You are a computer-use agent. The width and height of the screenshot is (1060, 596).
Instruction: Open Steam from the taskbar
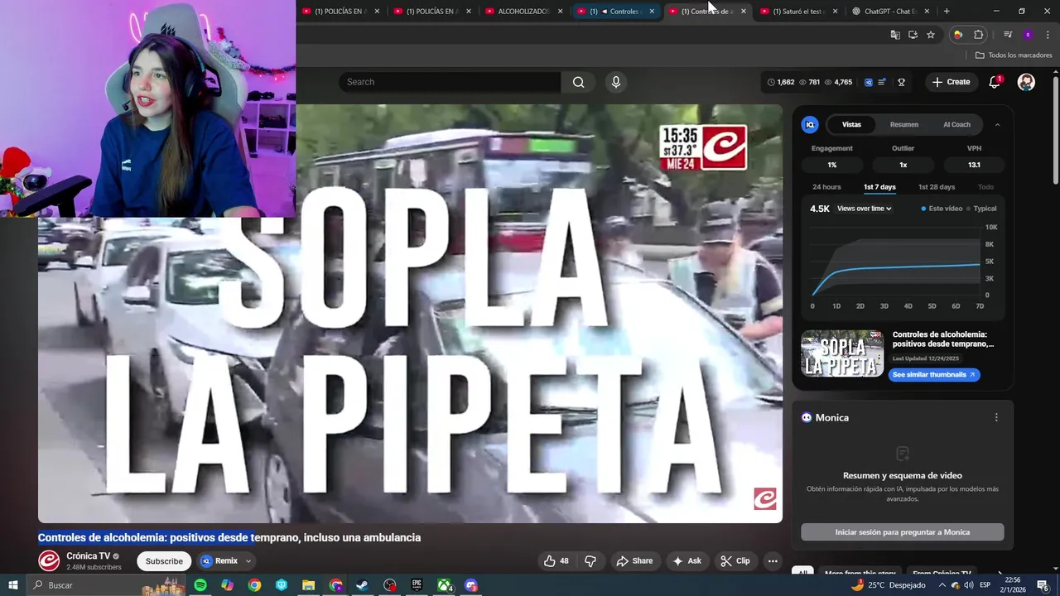pos(363,585)
